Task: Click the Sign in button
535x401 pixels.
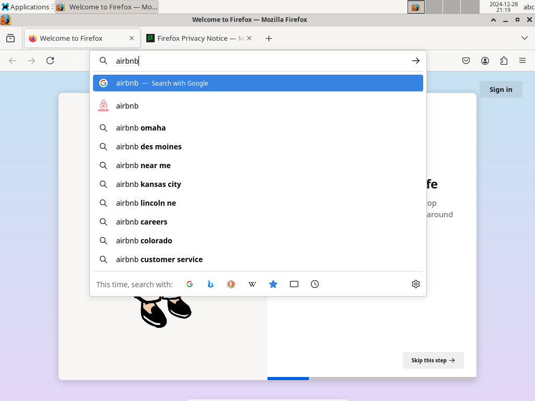Action: [501, 89]
